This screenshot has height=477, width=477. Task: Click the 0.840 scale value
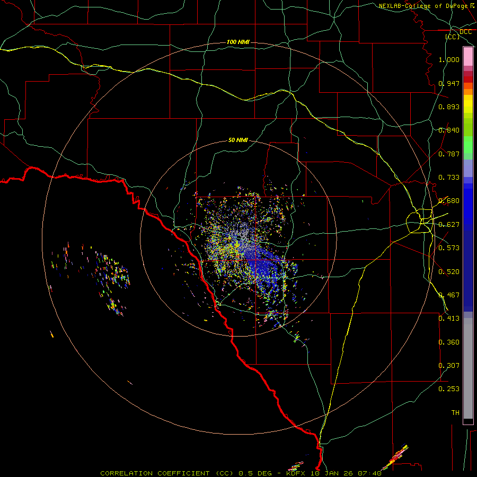449,130
